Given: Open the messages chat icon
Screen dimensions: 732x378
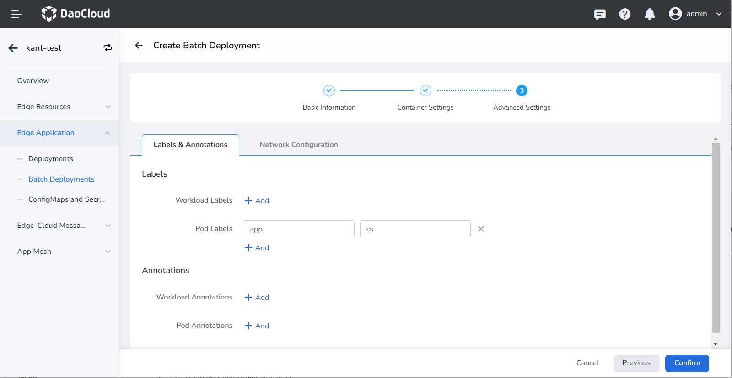Looking at the screenshot, I should [x=600, y=14].
